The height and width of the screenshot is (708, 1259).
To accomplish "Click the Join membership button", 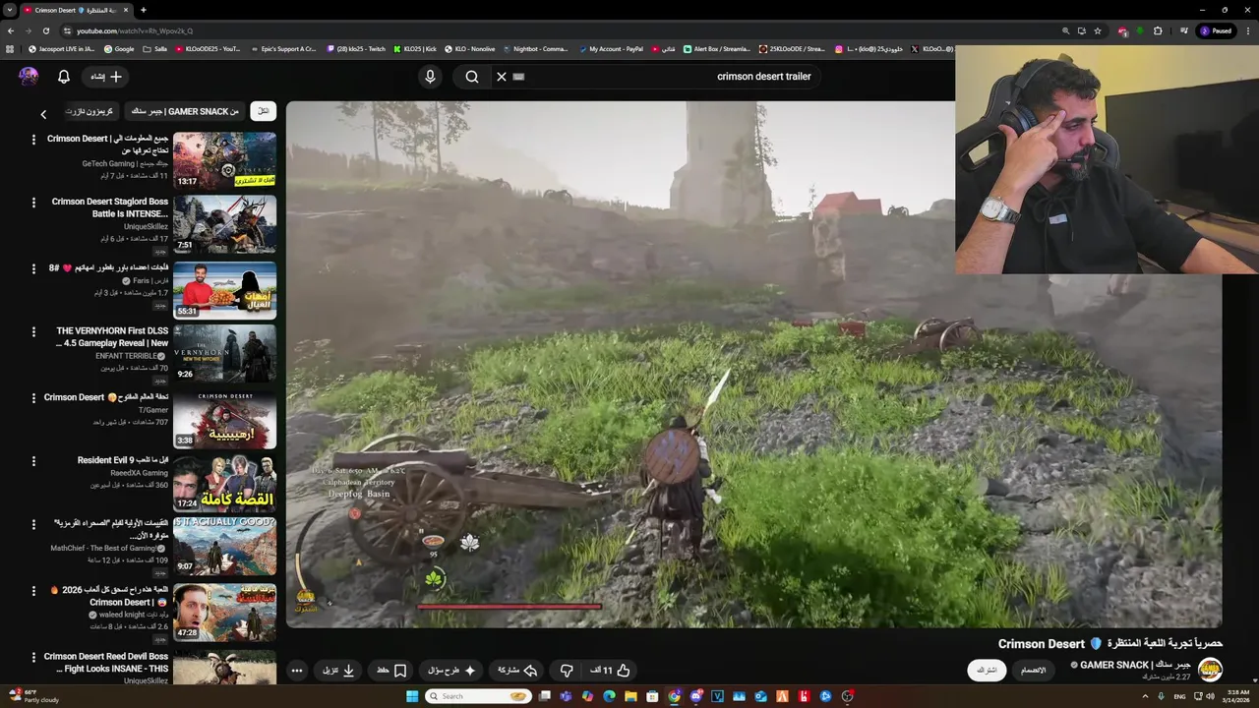I will (x=1033, y=670).
